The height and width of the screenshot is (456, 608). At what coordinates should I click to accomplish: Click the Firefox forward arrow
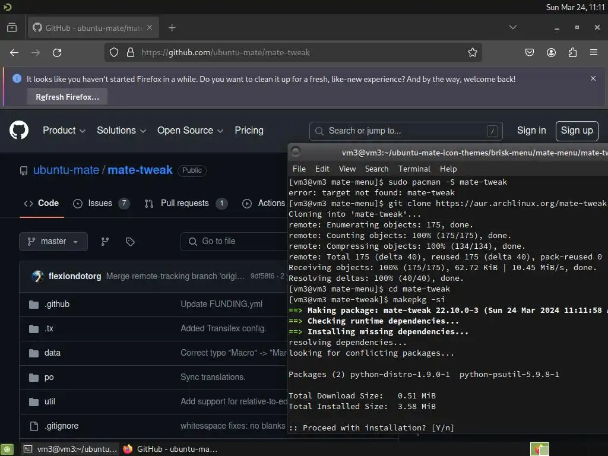[x=36, y=53]
